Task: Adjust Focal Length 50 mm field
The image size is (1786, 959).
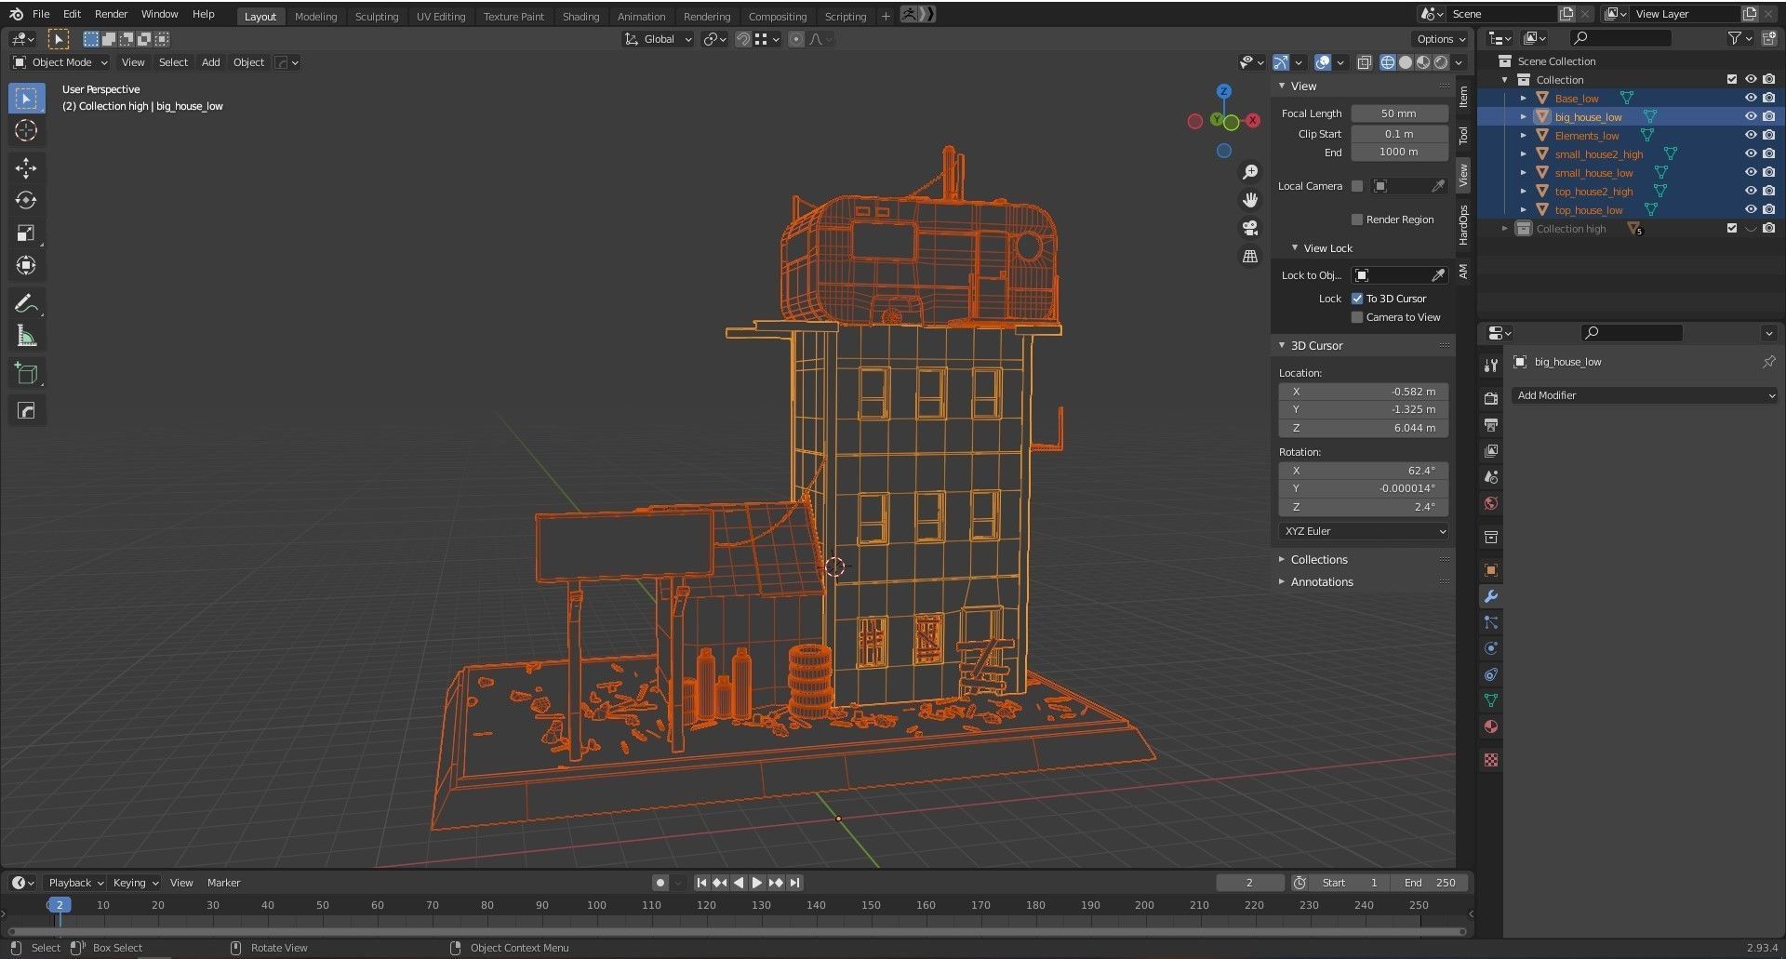Action: tap(1399, 113)
